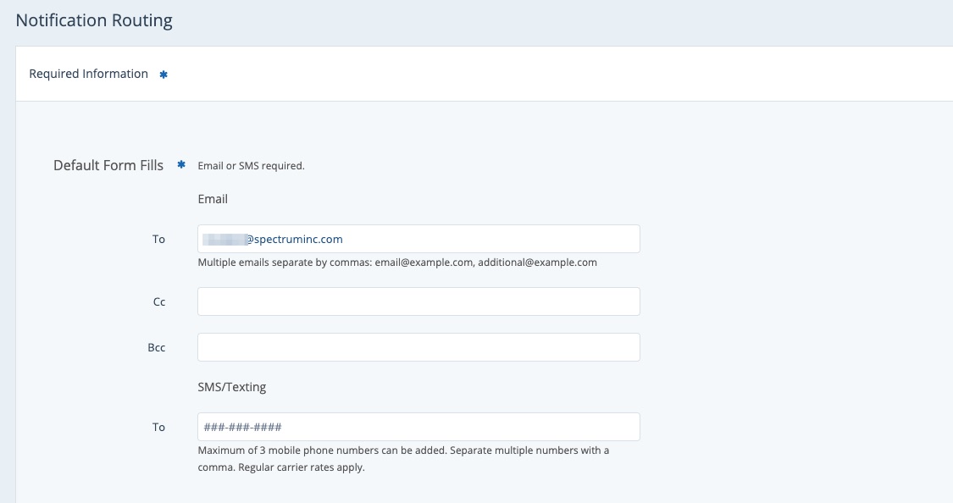Click the Cc field label
953x503 pixels.
tap(158, 302)
